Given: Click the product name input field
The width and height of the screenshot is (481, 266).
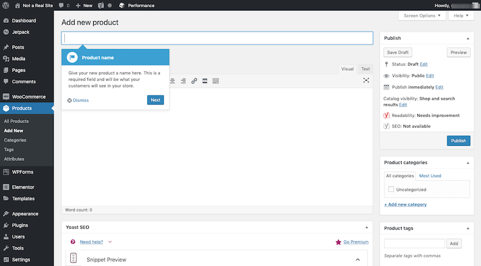Looking at the screenshot, I should 217,38.
